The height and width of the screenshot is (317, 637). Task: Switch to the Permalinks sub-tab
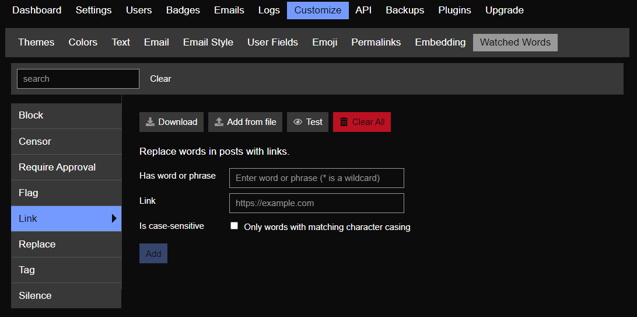(x=376, y=42)
